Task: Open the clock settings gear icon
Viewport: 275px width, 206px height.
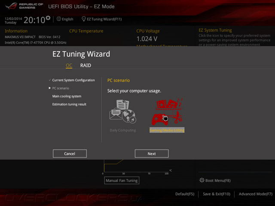Action: 48,18
